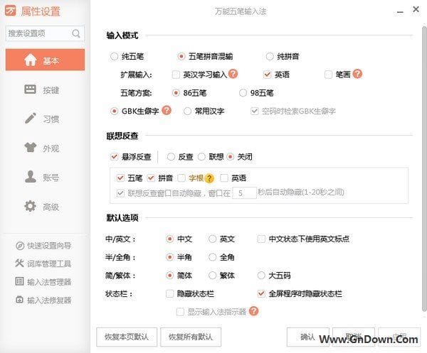Open 输入法管理器 link

click(x=49, y=281)
